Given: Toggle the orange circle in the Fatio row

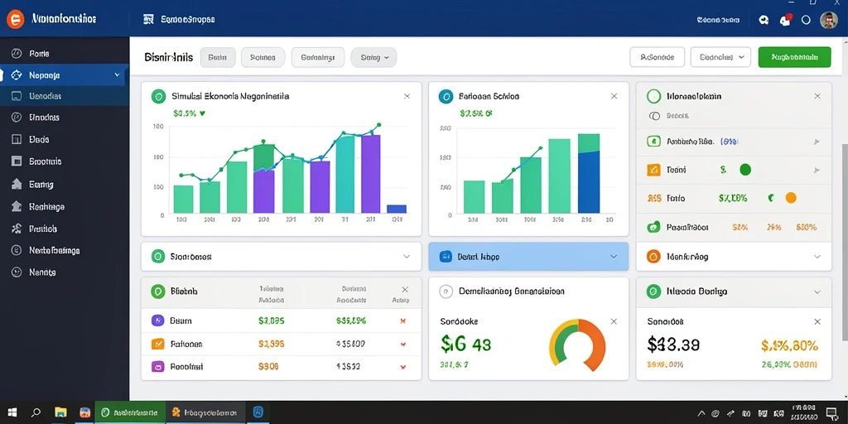Looking at the screenshot, I should 791,198.
